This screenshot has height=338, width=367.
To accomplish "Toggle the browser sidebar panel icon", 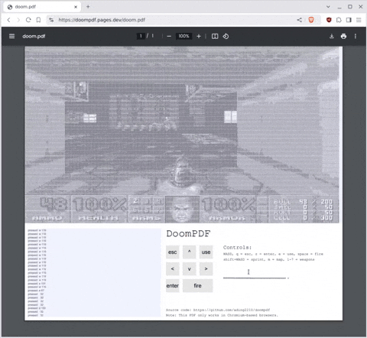I will point(349,20).
